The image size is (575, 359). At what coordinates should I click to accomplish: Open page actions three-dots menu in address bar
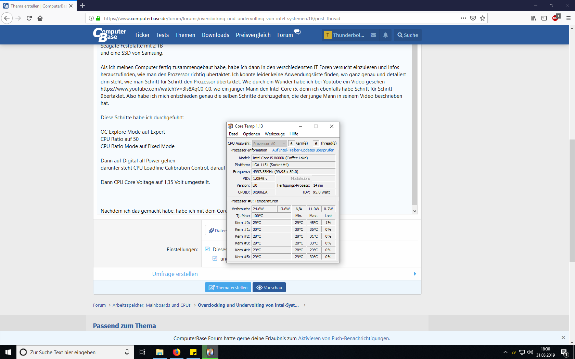[x=463, y=18]
